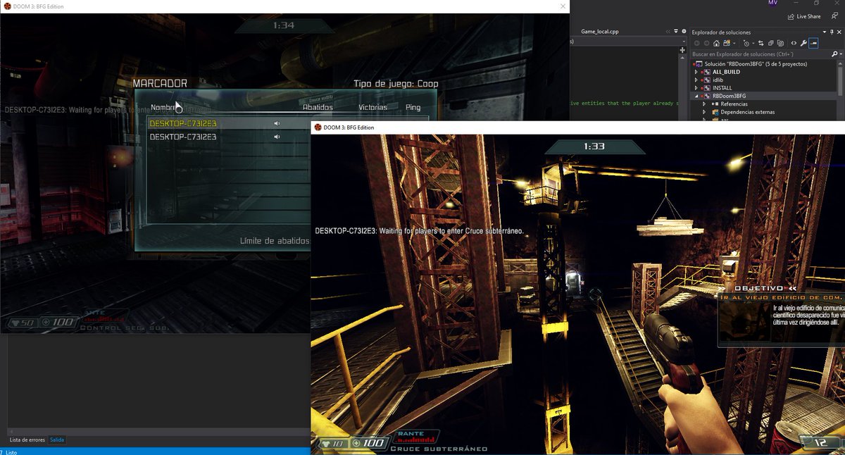Click the Listo status bar text
The image size is (845, 455).
[11, 452]
